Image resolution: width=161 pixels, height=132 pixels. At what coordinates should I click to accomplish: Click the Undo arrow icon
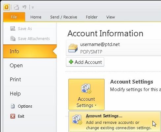(24, 7)
